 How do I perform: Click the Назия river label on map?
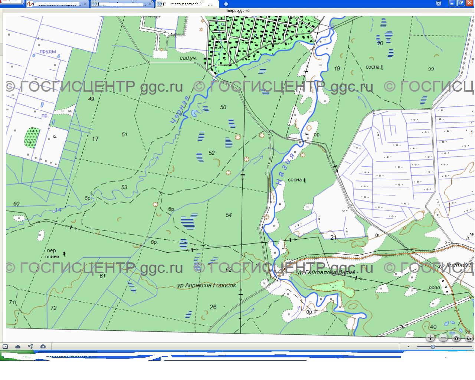pos(285,169)
